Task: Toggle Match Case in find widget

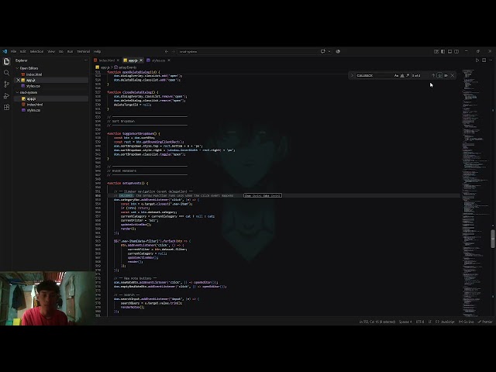Action: coord(396,75)
